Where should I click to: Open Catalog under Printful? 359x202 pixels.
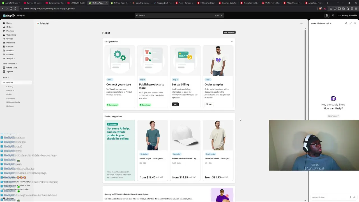pyautogui.click(x=10, y=86)
